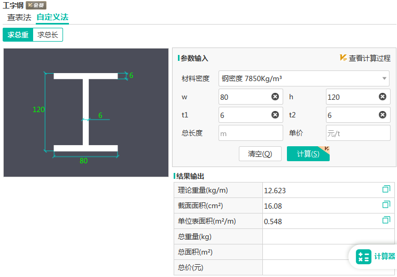Click the 截面面积(cm²) row label
397x277 pixels.
coord(200,205)
